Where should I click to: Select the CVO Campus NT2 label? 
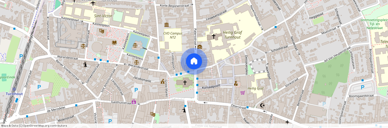[x=173, y=35]
